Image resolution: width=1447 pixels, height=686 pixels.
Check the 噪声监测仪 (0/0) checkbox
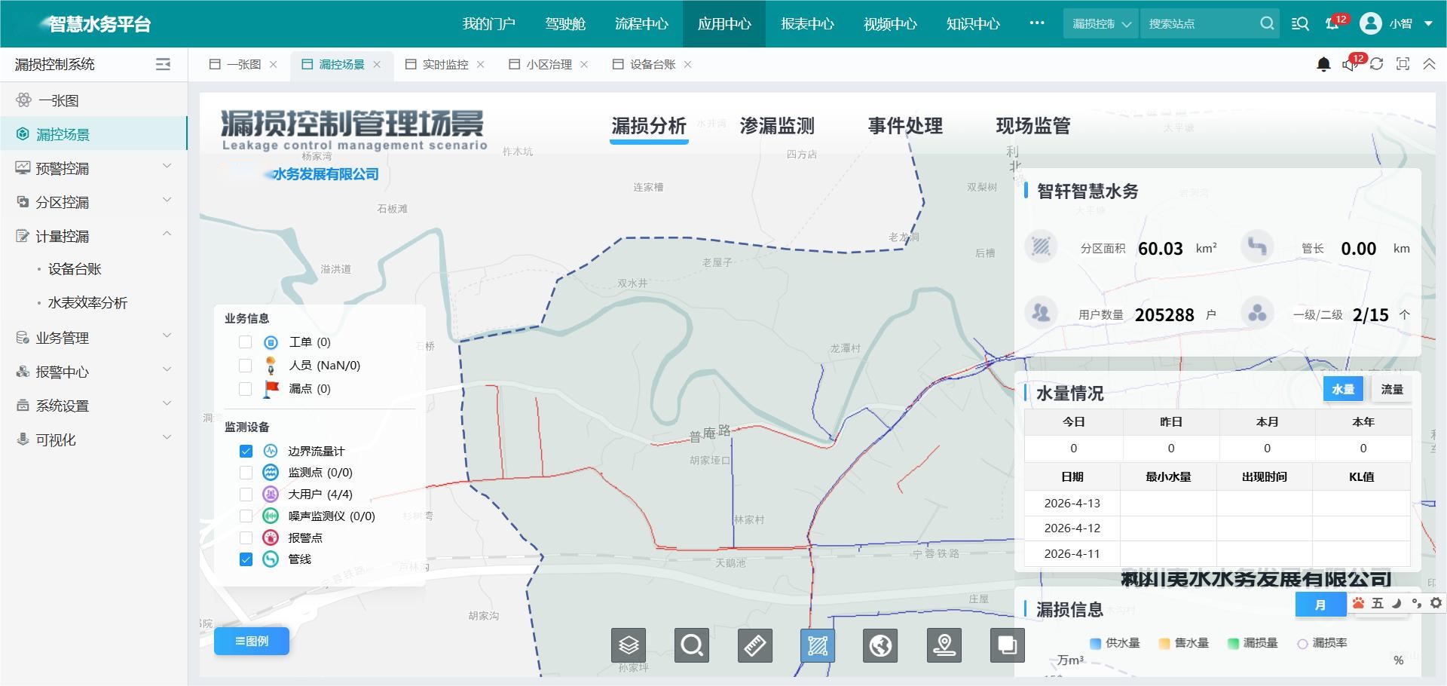246,516
